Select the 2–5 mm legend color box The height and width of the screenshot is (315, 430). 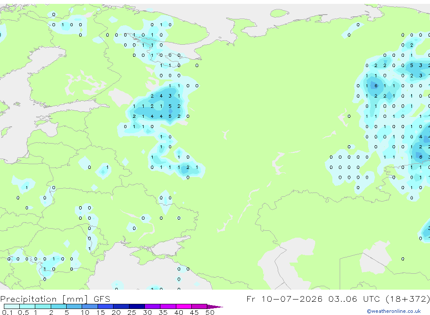point(58,306)
